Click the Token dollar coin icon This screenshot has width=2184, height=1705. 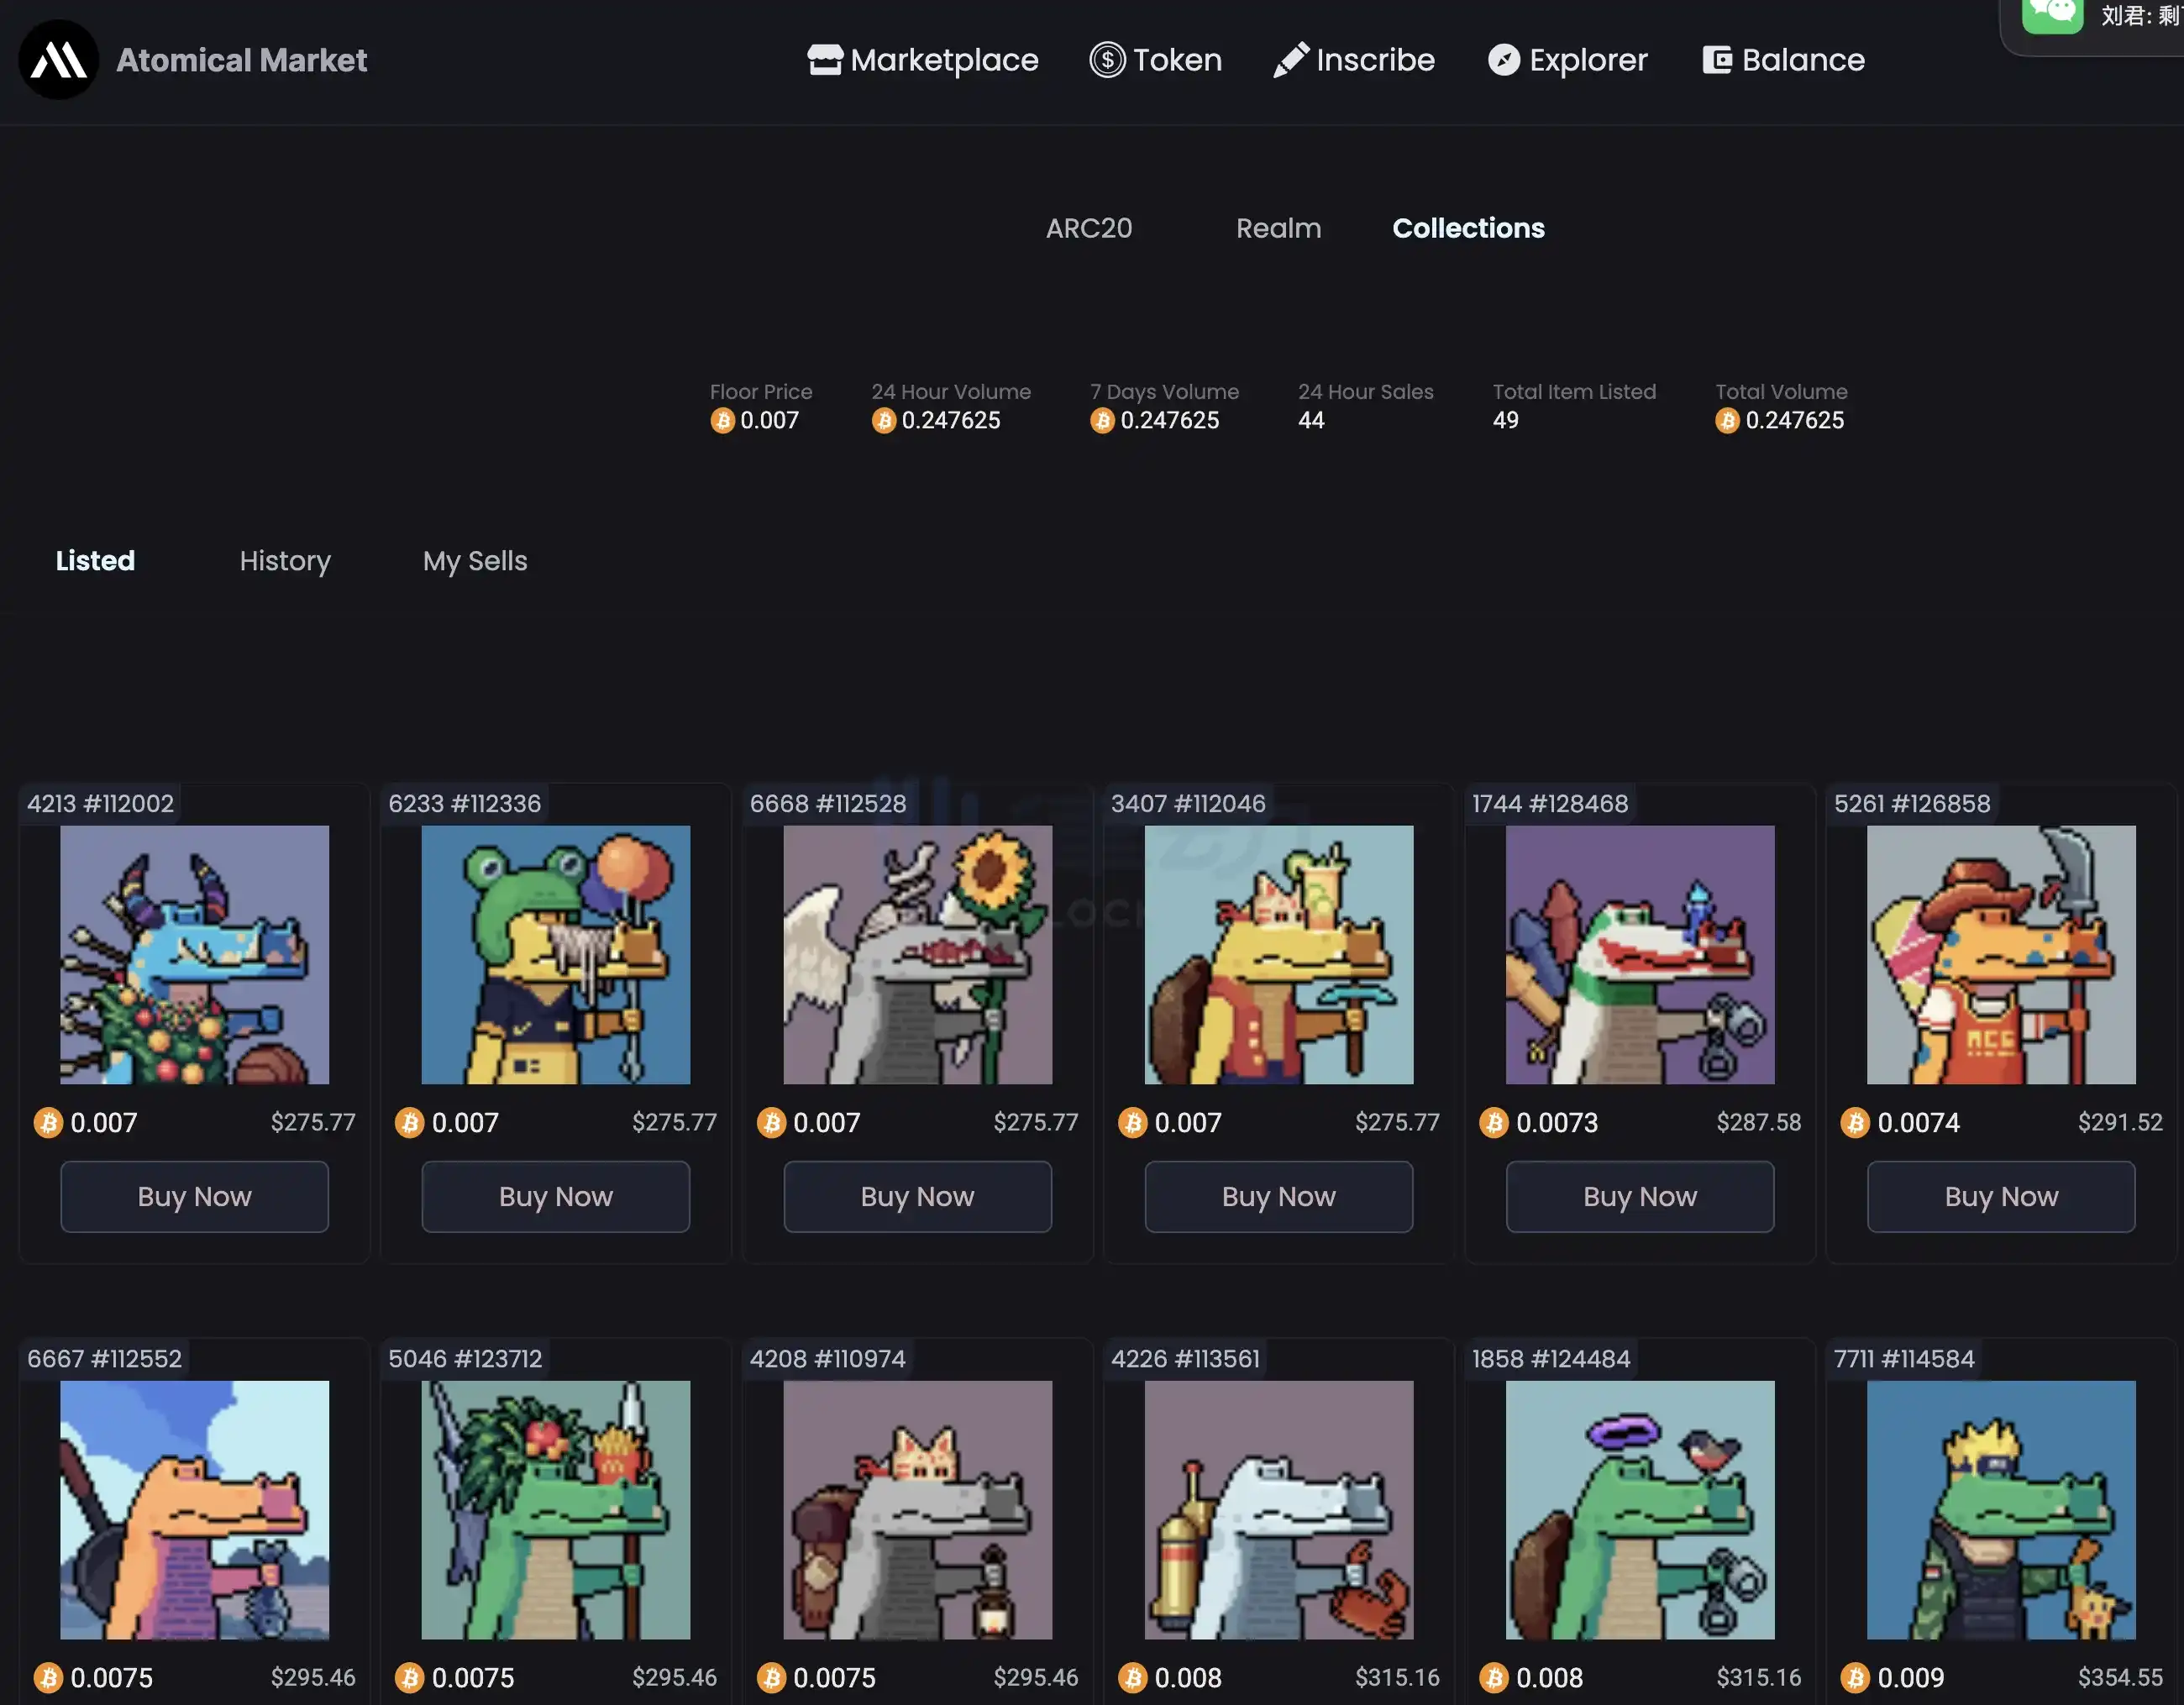(1106, 60)
